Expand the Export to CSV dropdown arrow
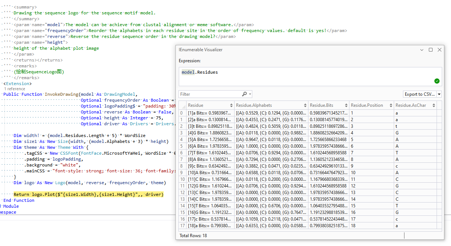This screenshot has height=246, width=451. coord(439,94)
